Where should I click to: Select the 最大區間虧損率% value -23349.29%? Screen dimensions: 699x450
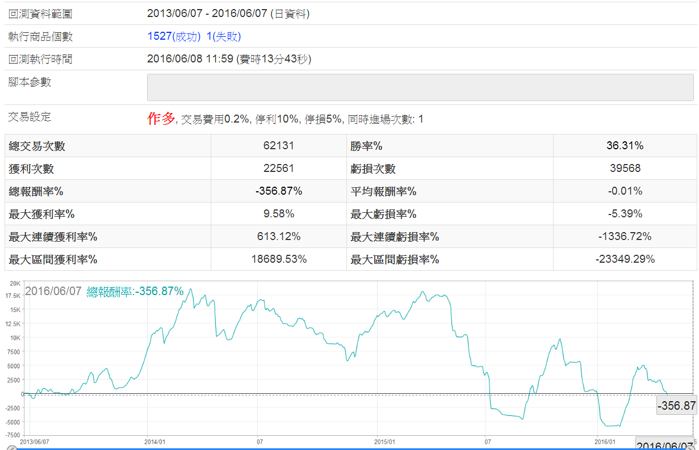point(625,259)
